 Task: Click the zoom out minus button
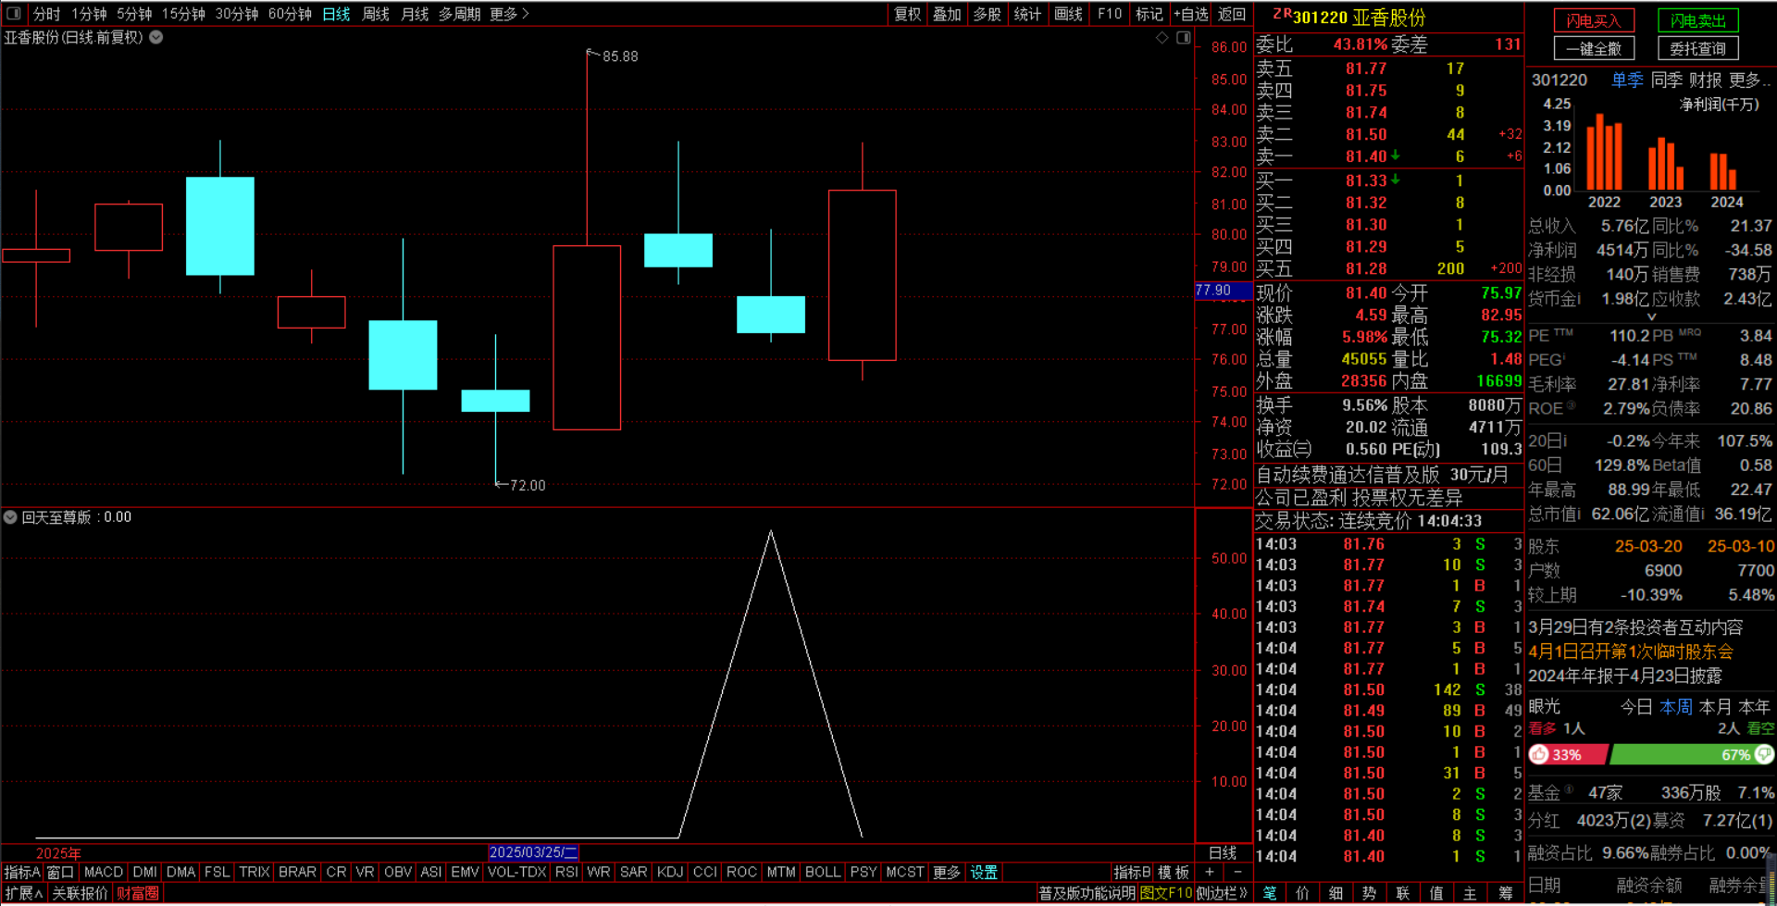coord(1237,872)
